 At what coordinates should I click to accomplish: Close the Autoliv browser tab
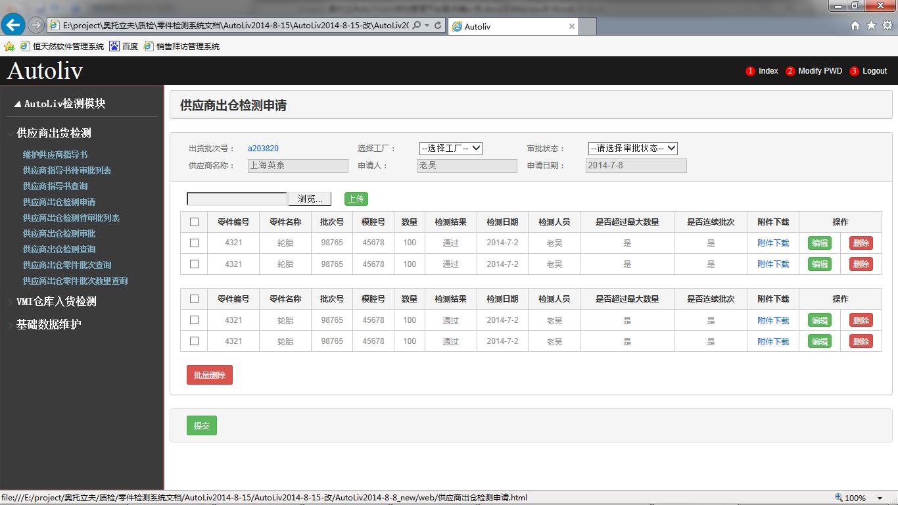coord(572,26)
